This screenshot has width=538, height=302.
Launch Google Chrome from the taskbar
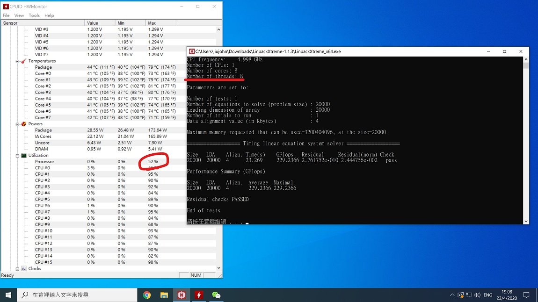pos(147,295)
